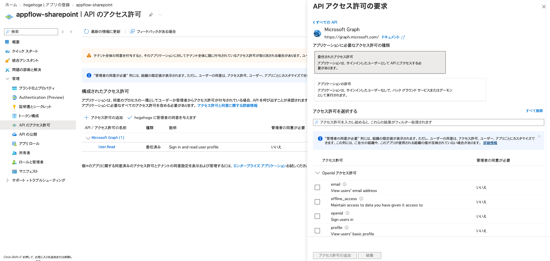Pin the appflow-sharepoint page with pin icon
The width and height of the screenshot is (550, 261).
click(x=151, y=15)
